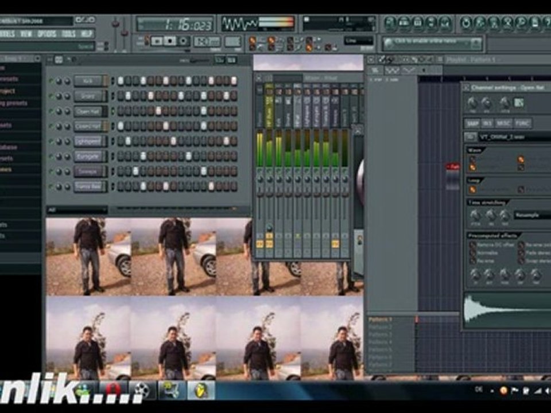Image resolution: width=551 pixels, height=413 pixels.
Task: Click the media player icon in the taskbar
Action: 143,390
